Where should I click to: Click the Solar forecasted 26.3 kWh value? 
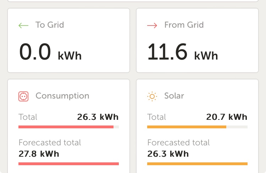(x=168, y=154)
